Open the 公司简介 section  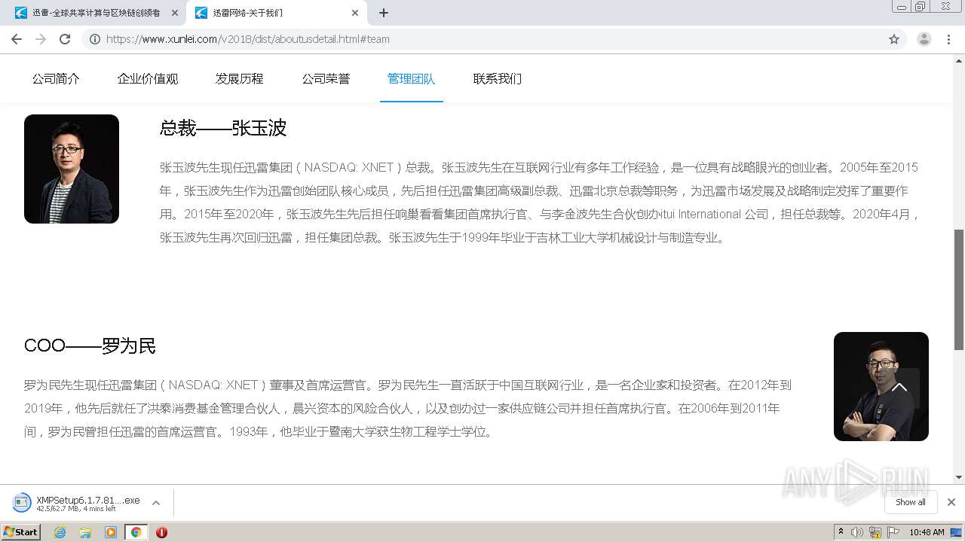pyautogui.click(x=56, y=78)
